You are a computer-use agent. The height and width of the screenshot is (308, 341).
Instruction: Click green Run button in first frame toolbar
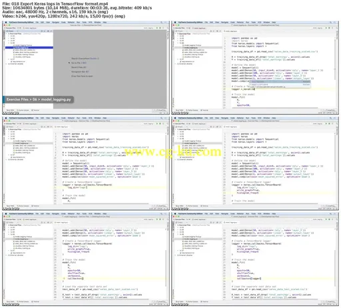pos(157,28)
